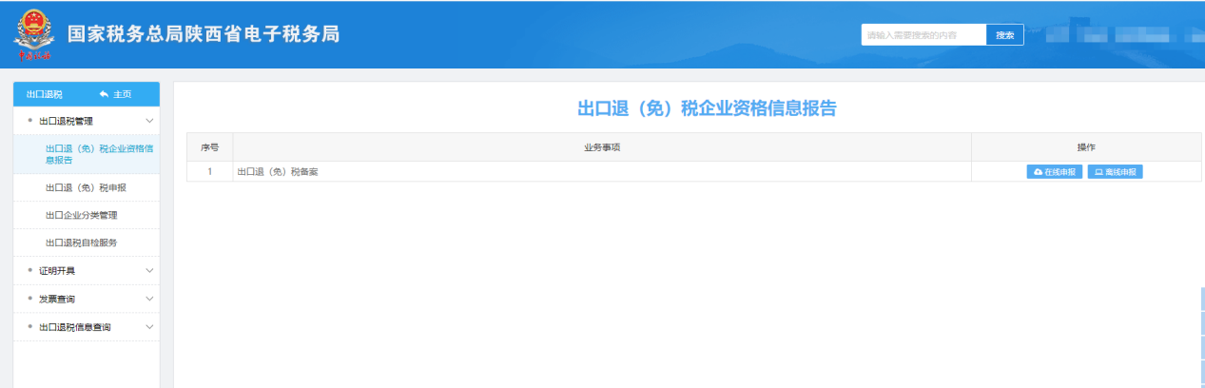
Task: Click the 主页 home link
Action: [122, 94]
